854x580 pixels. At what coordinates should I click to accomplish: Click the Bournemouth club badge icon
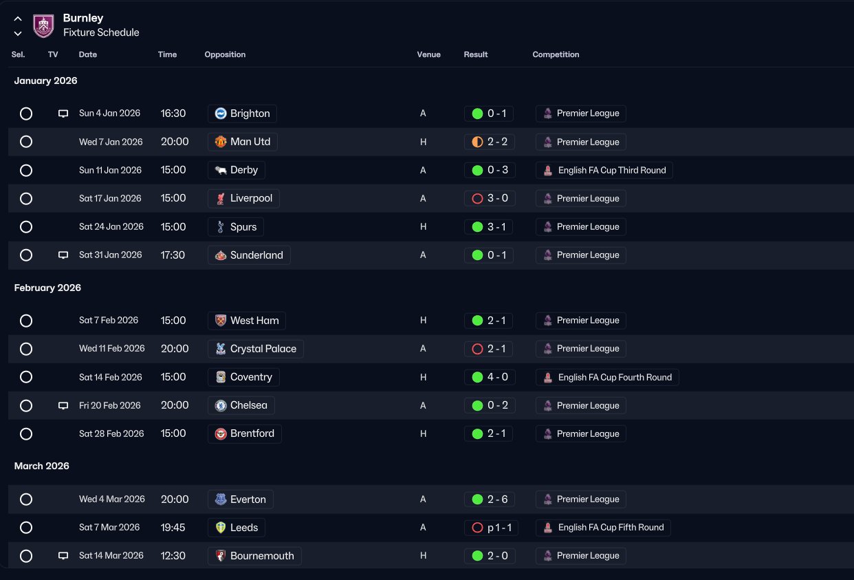(221, 556)
